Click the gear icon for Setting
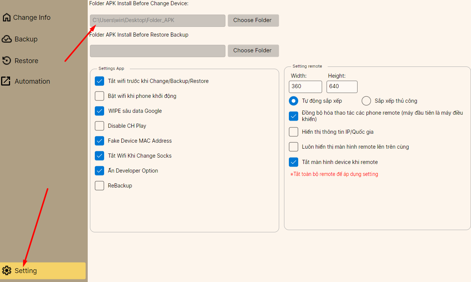Screen dimensions: 471x282 pyautogui.click(x=7, y=271)
